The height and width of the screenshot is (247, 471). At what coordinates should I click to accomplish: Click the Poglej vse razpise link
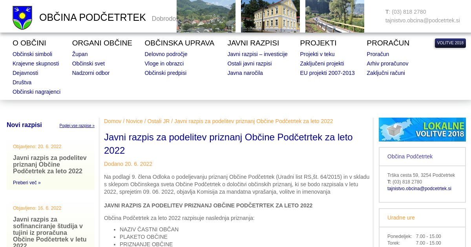pyautogui.click(x=77, y=126)
